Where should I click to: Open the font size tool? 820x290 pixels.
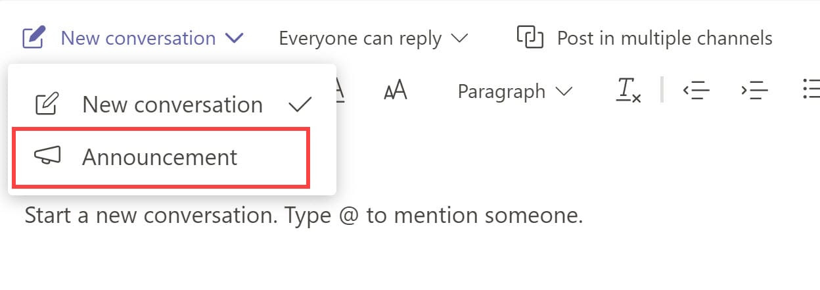(x=395, y=91)
